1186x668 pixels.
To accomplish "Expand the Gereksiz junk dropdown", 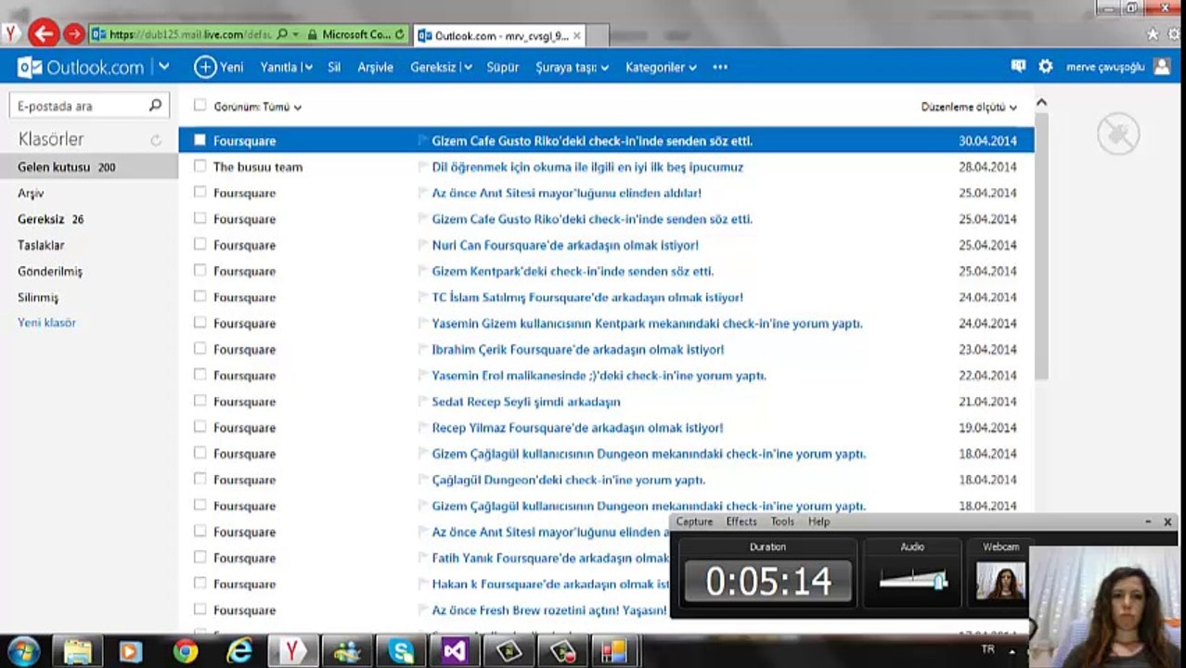I will pos(441,67).
